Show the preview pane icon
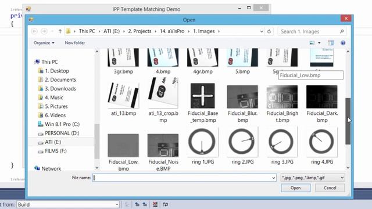This screenshot has width=372, height=209. pos(331,43)
